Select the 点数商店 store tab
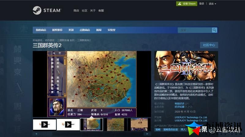This screenshot has height=137, width=245. pos(85,30)
